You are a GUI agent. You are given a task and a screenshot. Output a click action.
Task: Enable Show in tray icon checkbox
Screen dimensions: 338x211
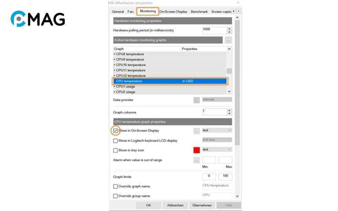click(x=115, y=150)
